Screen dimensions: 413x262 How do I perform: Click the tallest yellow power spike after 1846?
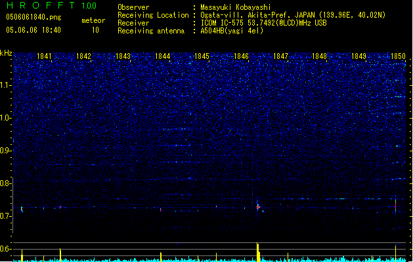259,252
